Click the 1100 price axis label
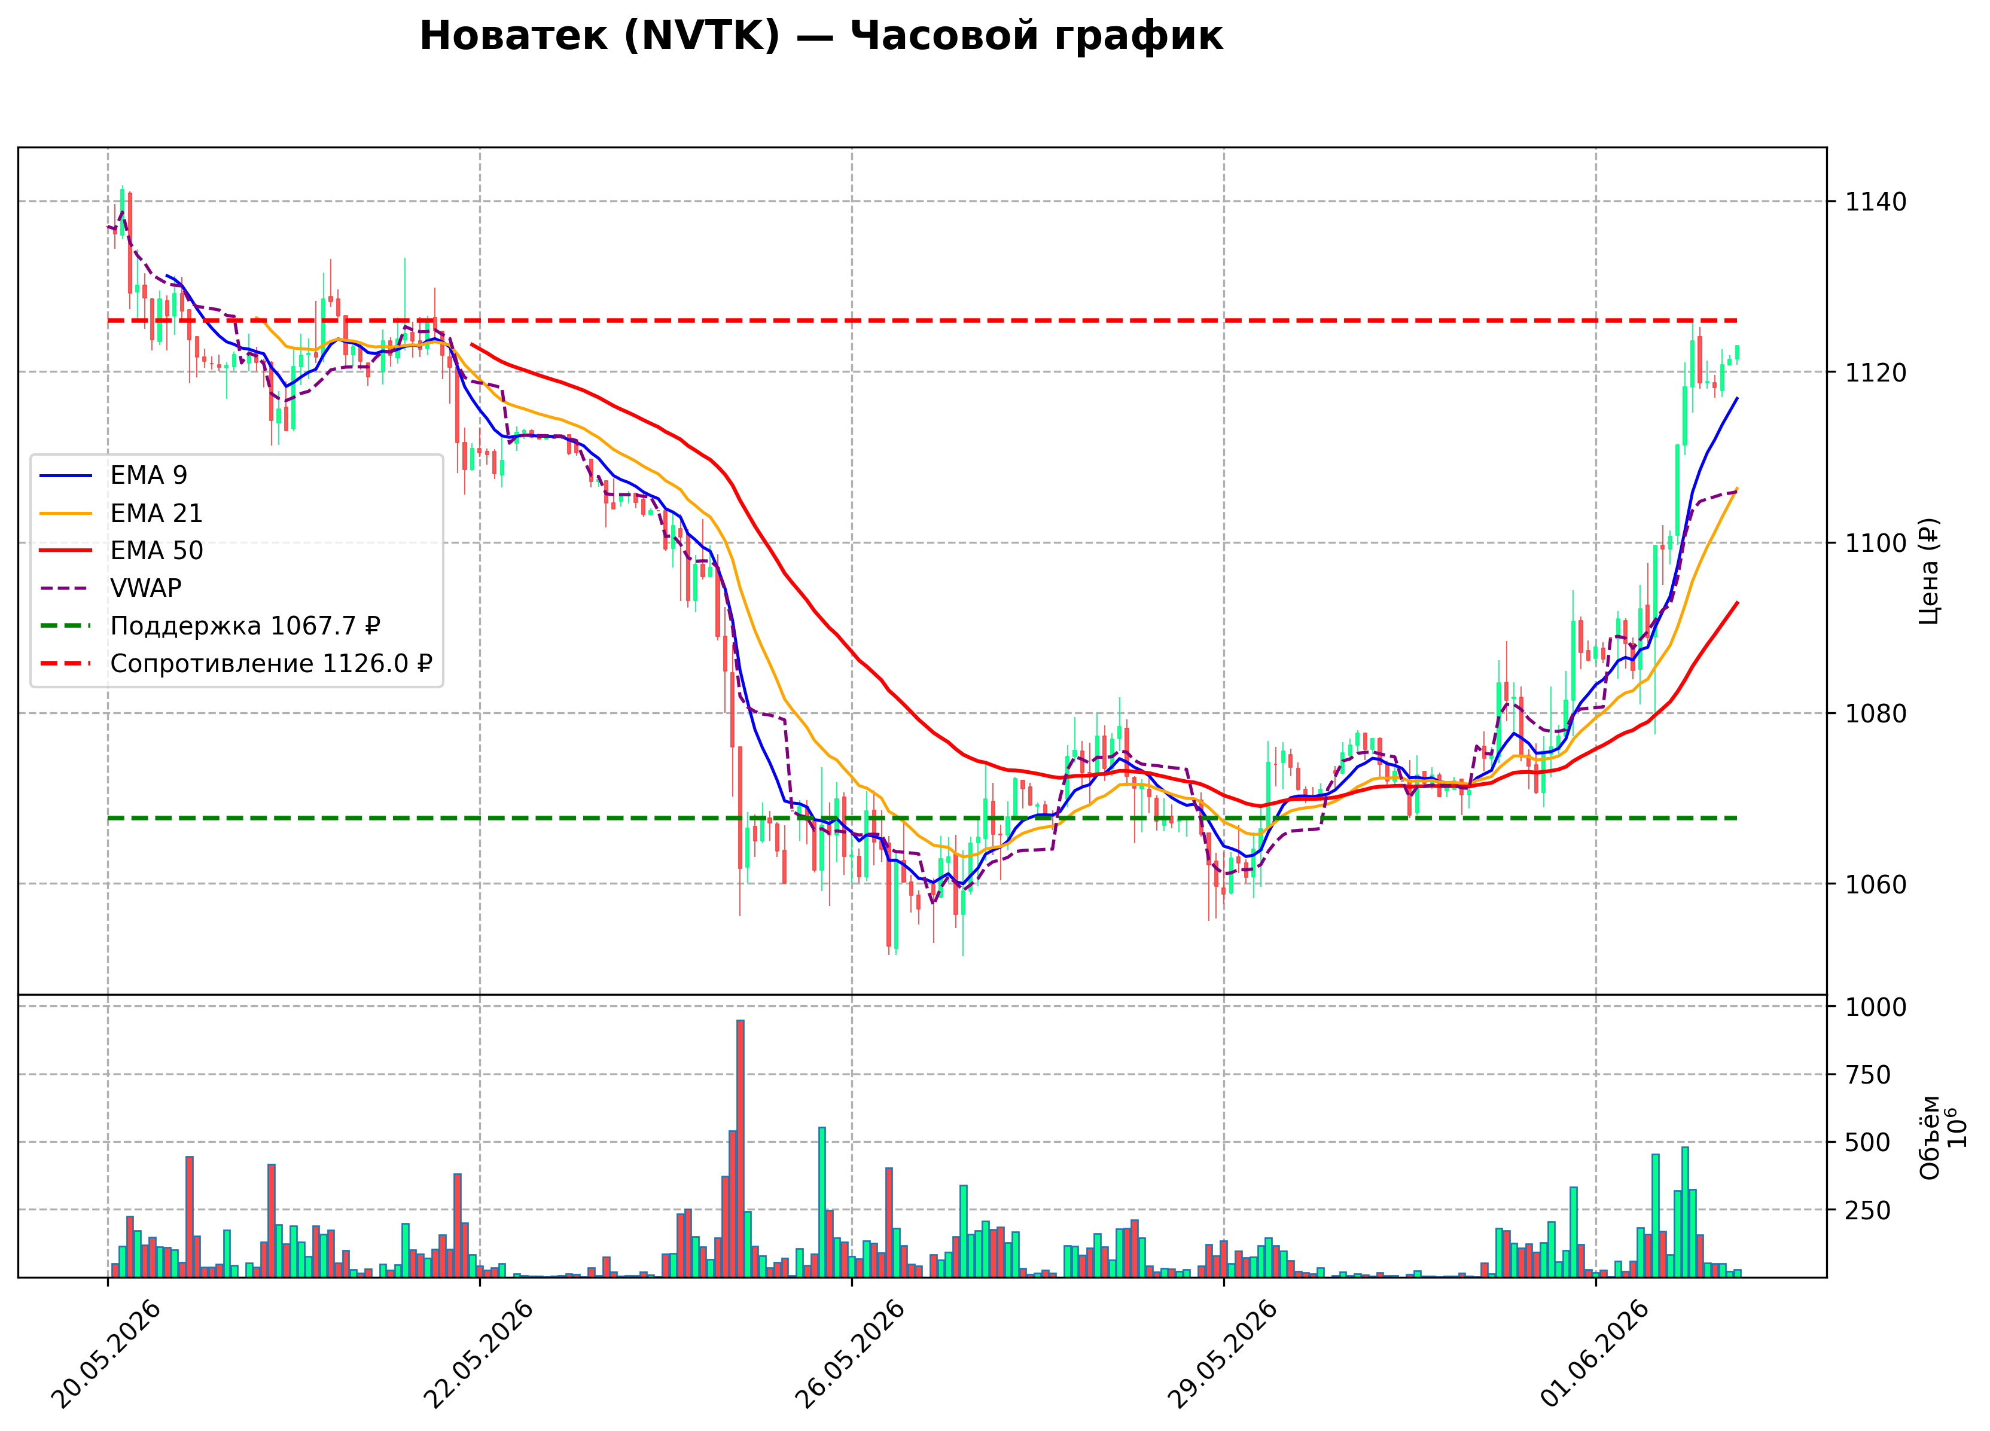The width and height of the screenshot is (1990, 1431). click(1876, 543)
